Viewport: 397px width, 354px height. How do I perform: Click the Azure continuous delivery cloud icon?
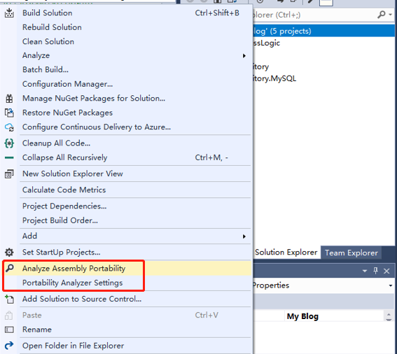pyautogui.click(x=9, y=127)
